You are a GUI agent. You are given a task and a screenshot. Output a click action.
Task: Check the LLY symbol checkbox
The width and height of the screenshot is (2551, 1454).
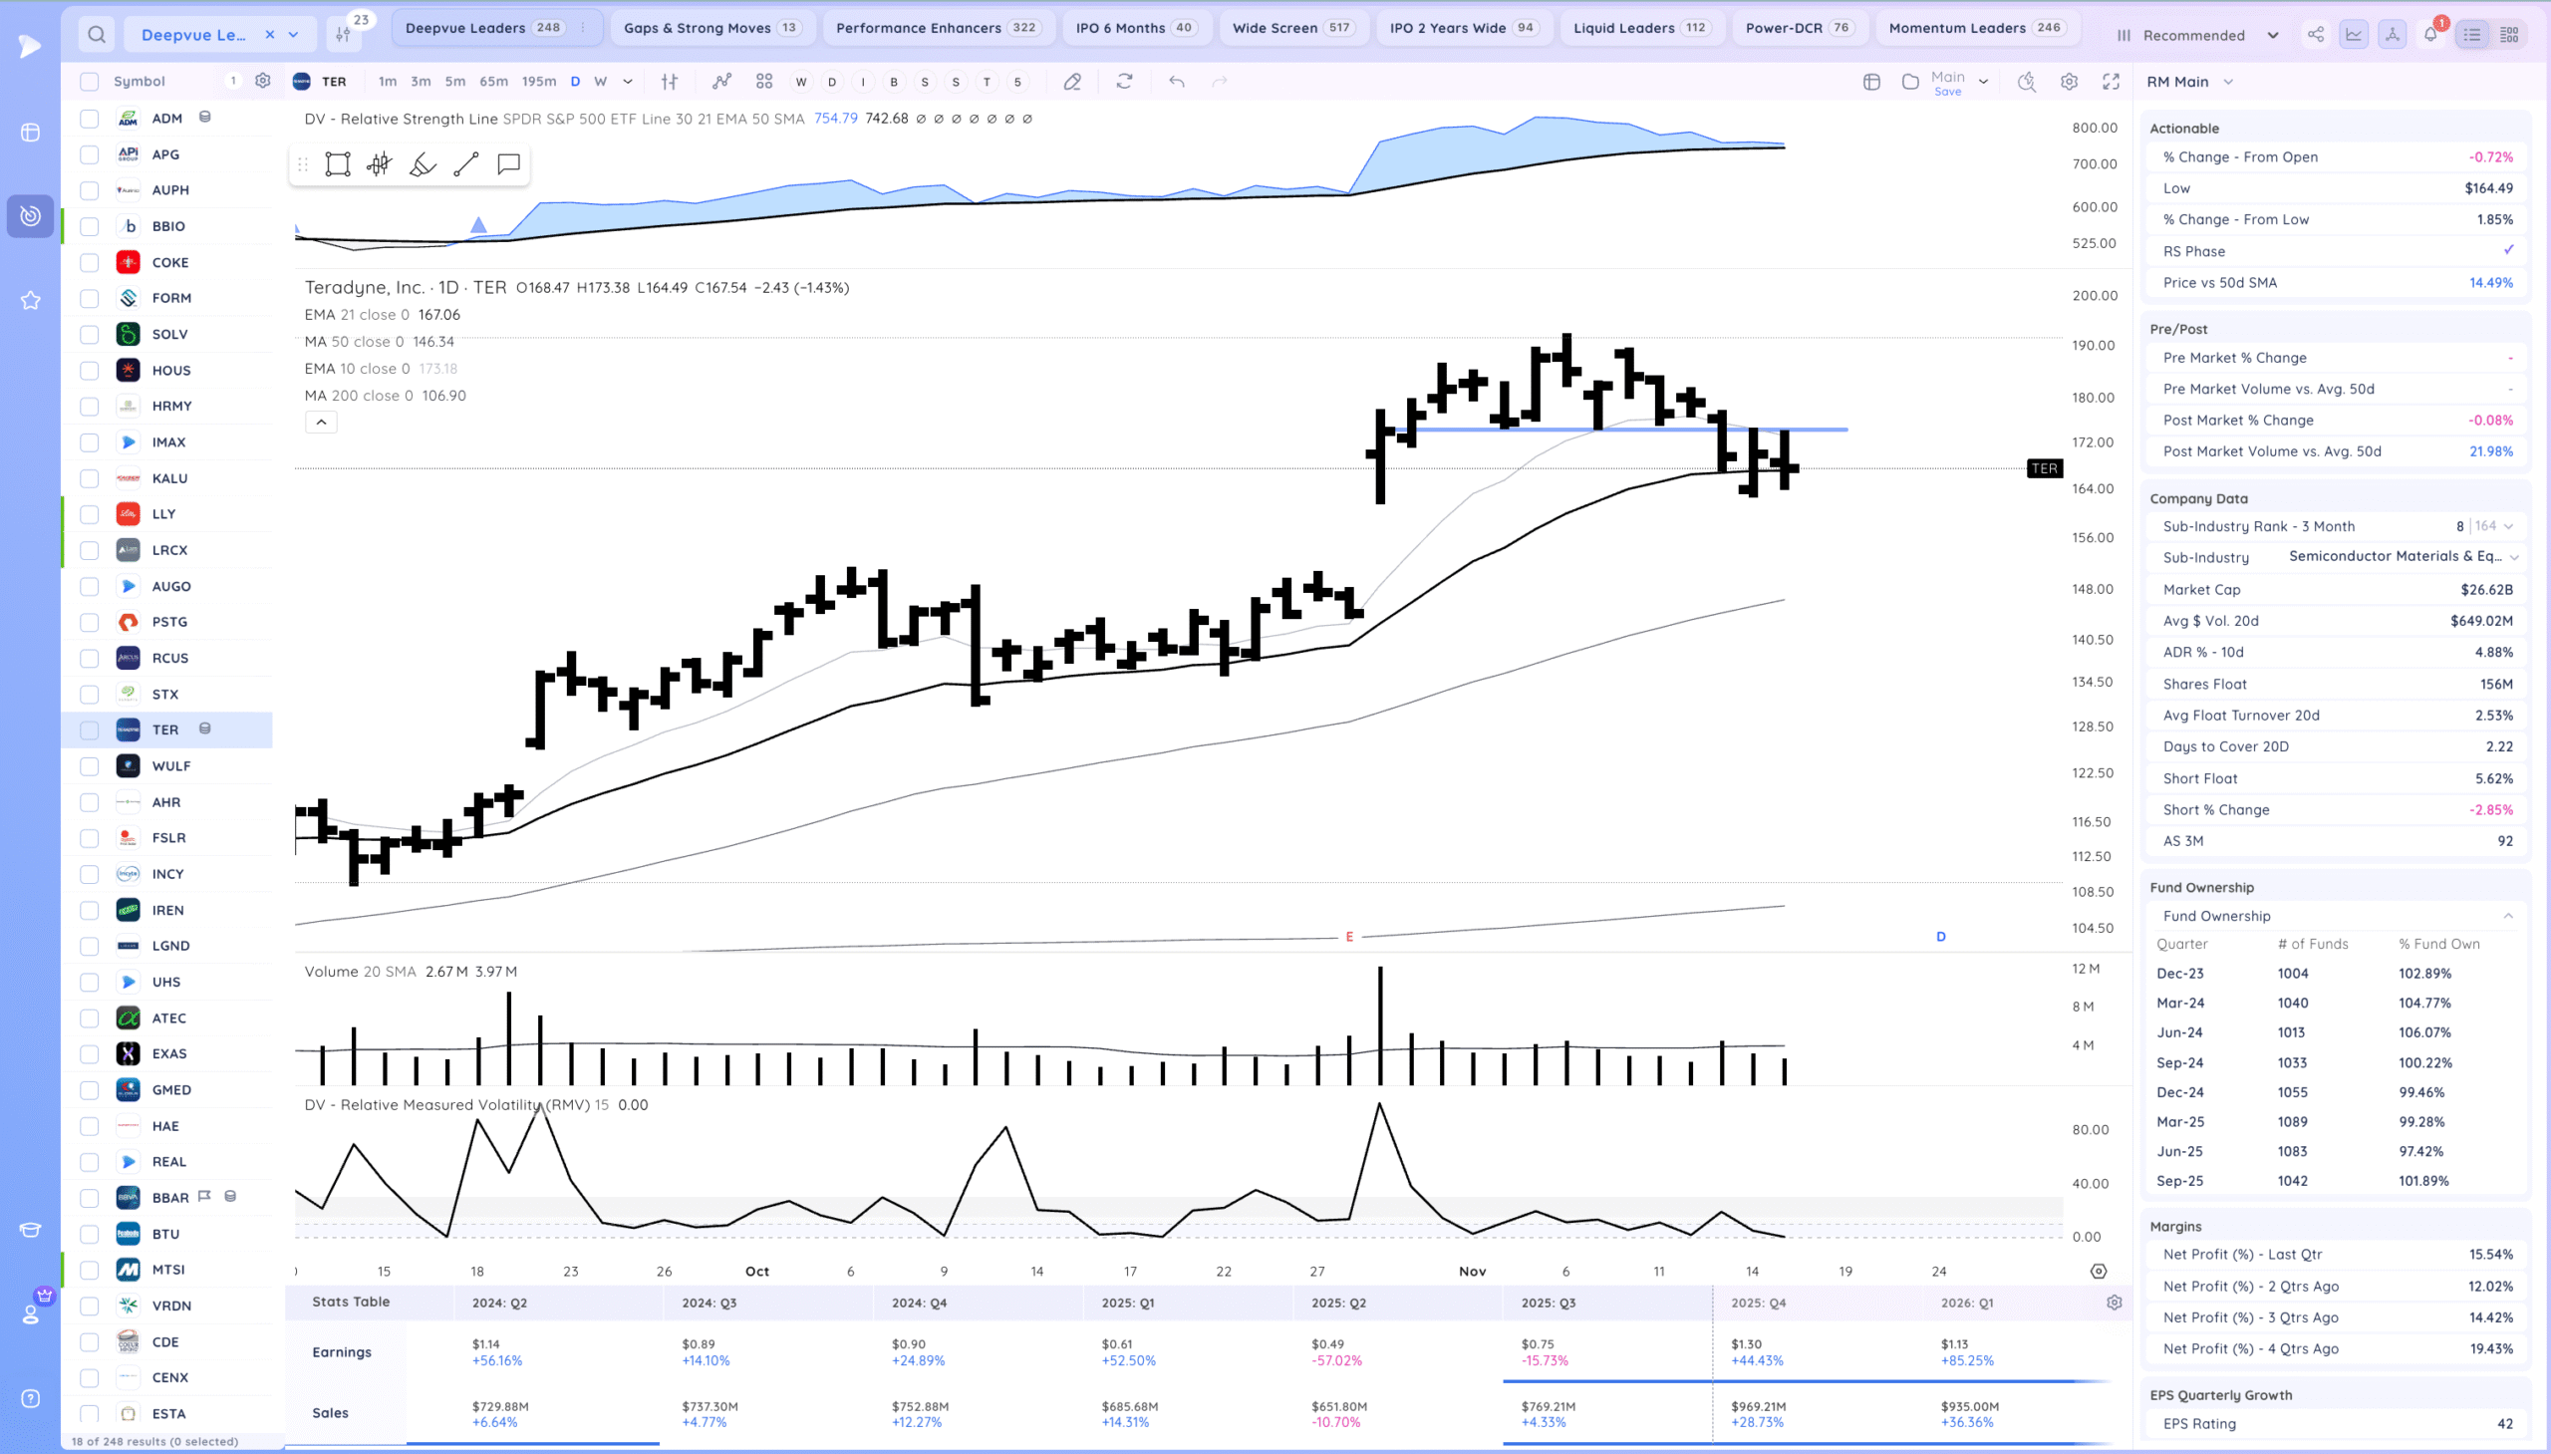tap(90, 514)
